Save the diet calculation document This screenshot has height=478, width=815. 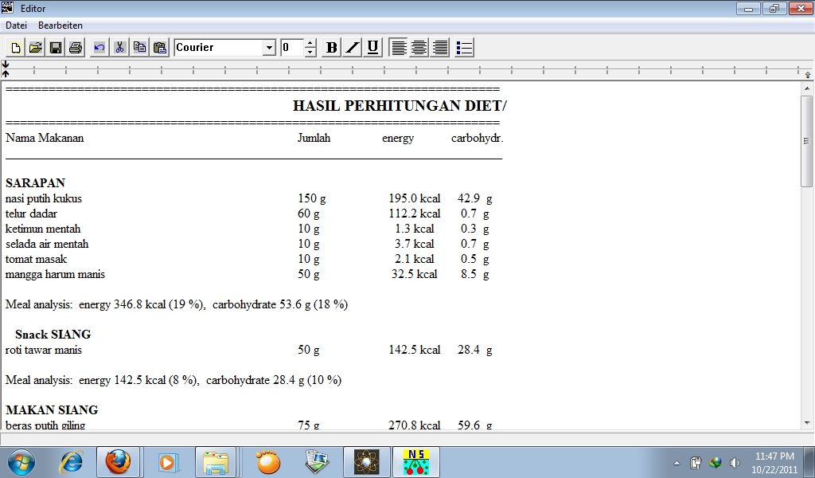[54, 47]
